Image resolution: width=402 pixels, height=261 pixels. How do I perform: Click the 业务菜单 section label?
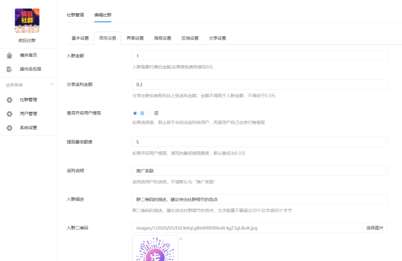click(x=14, y=85)
